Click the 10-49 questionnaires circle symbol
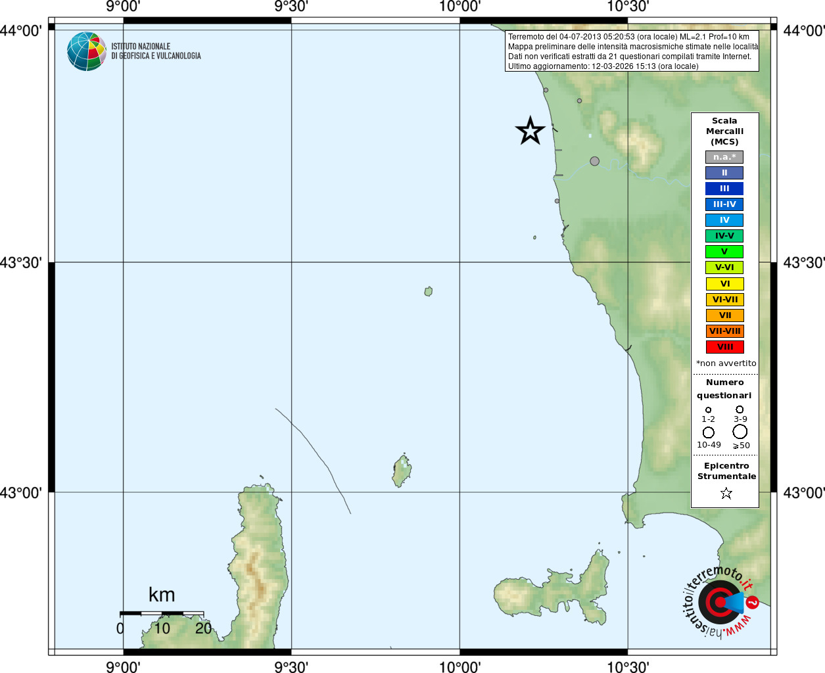This screenshot has width=825, height=673. (x=709, y=432)
